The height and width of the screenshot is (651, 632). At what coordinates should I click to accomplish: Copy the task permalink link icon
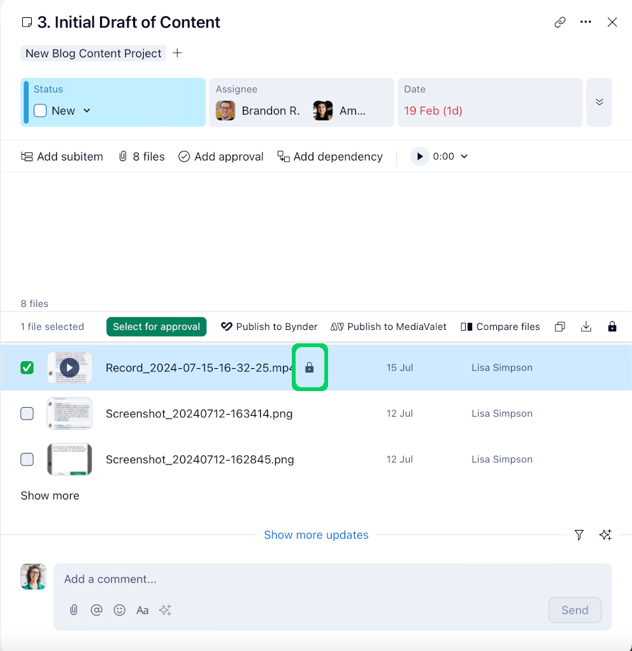tap(560, 22)
